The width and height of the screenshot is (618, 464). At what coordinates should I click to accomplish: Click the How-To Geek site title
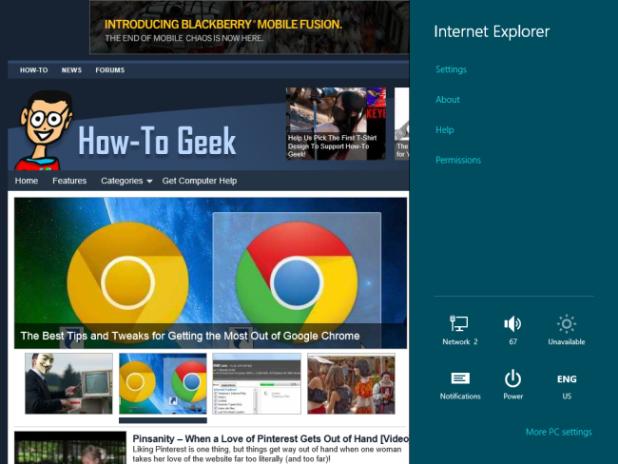[x=157, y=141]
